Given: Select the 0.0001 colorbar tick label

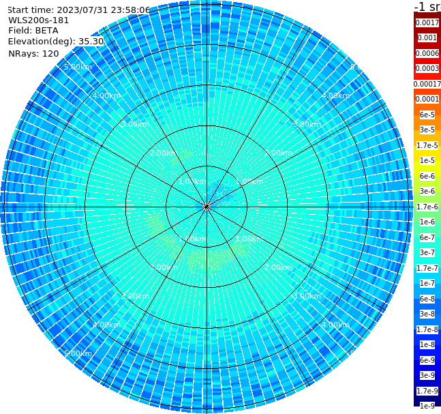Looking at the screenshot, I should 427,99.
